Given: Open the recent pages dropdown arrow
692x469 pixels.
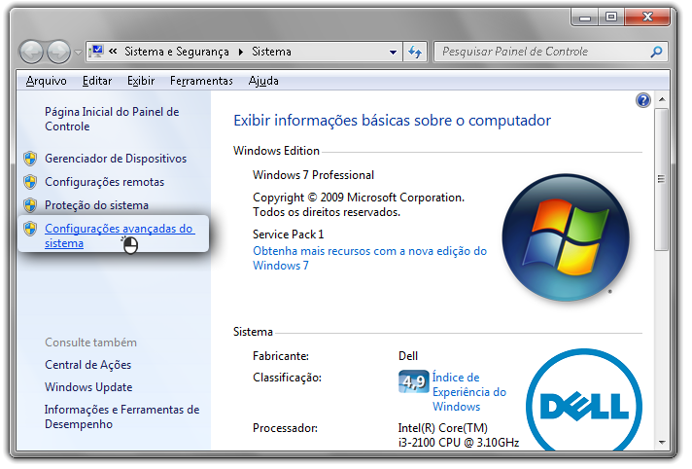Looking at the screenshot, I should (78, 53).
